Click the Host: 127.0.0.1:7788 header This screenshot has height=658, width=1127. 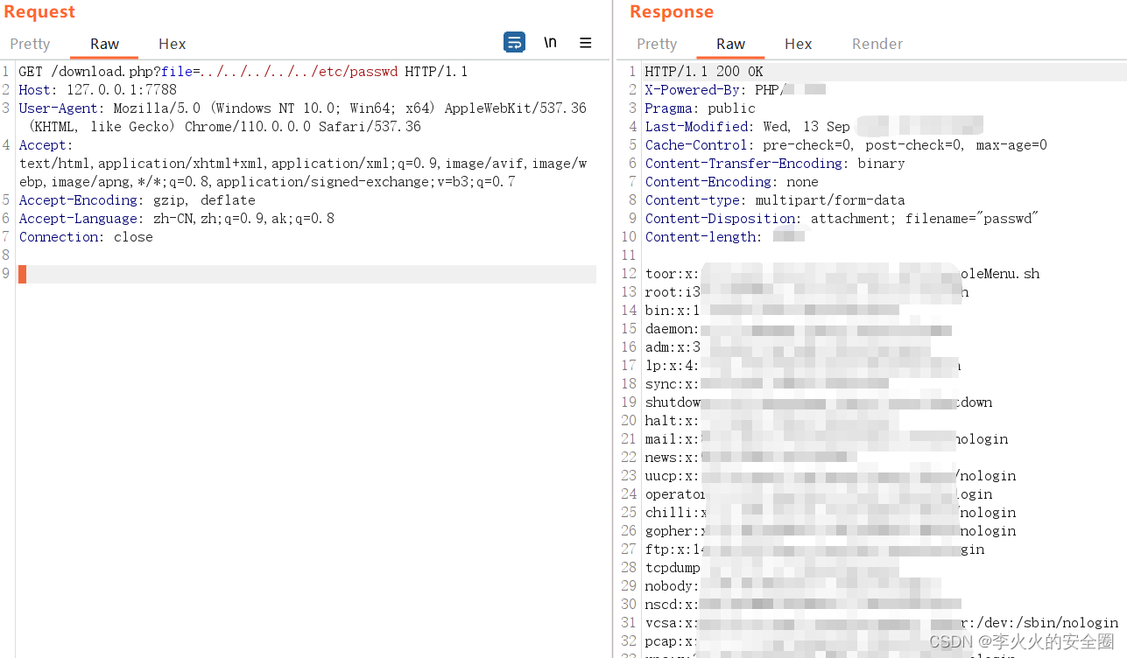click(x=98, y=90)
